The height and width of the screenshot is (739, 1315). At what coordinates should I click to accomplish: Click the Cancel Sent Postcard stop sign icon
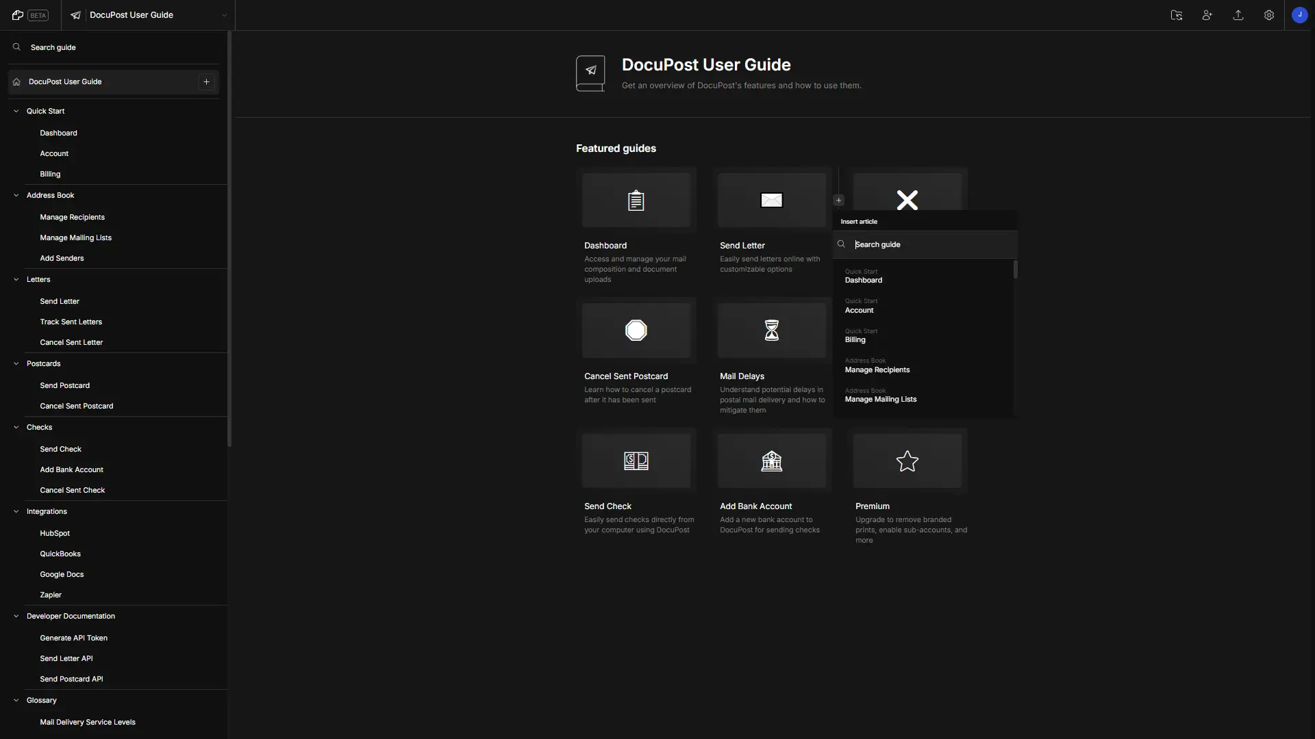click(x=636, y=330)
